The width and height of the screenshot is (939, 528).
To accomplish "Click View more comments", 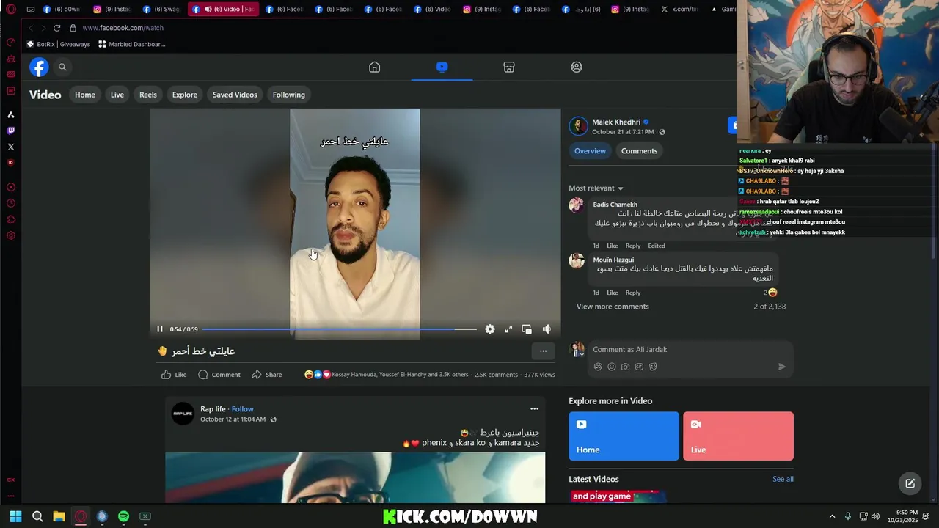I will [613, 307].
